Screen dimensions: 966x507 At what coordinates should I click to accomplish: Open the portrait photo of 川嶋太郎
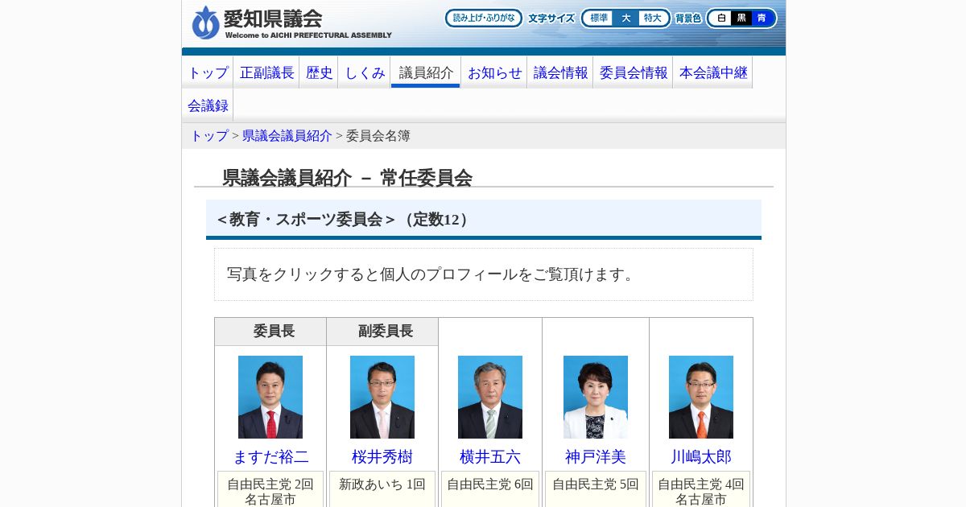pyautogui.click(x=701, y=397)
